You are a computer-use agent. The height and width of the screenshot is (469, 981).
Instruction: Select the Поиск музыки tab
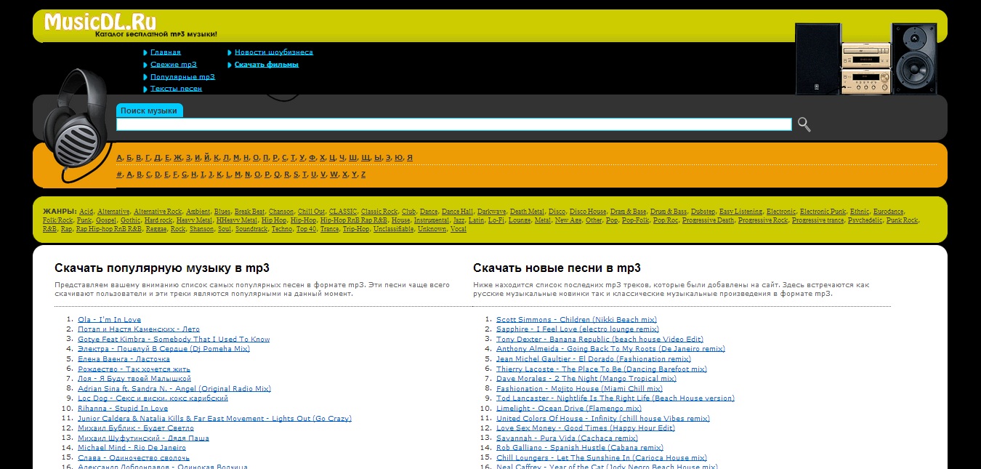coord(149,111)
